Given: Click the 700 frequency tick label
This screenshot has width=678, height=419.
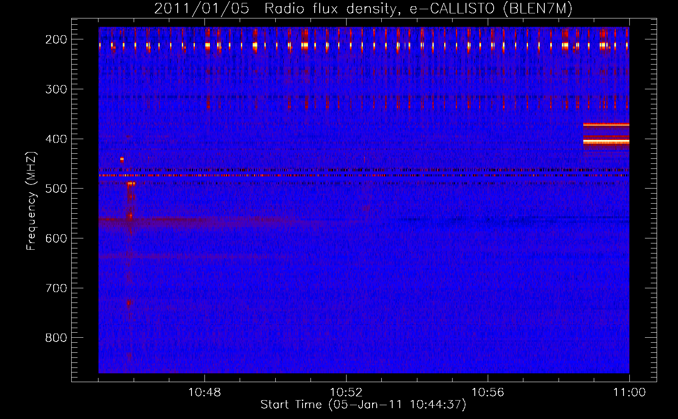Looking at the screenshot, I should click(56, 288).
